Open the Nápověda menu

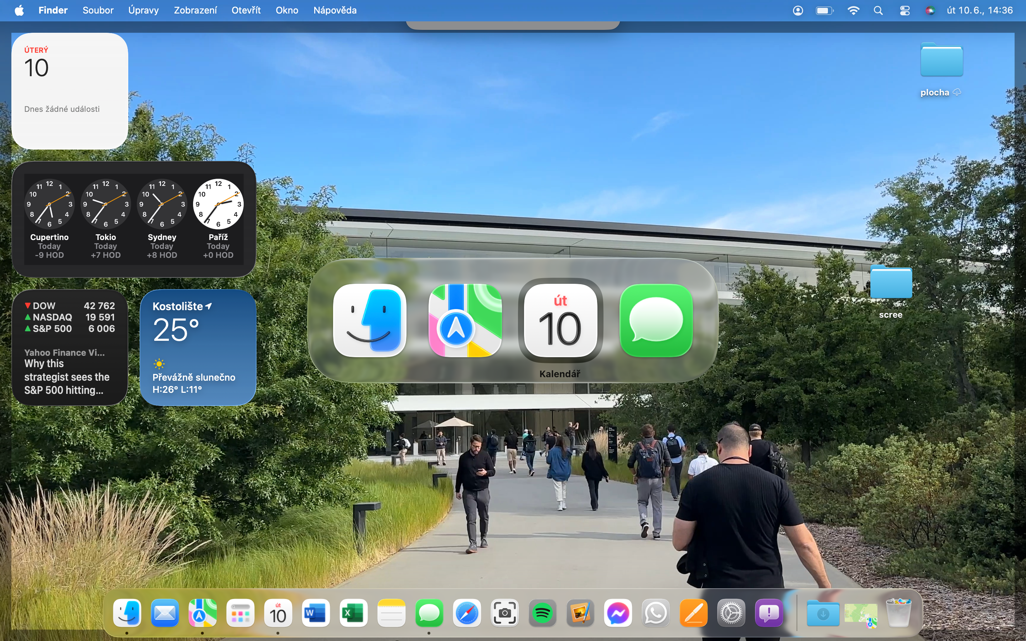[335, 10]
